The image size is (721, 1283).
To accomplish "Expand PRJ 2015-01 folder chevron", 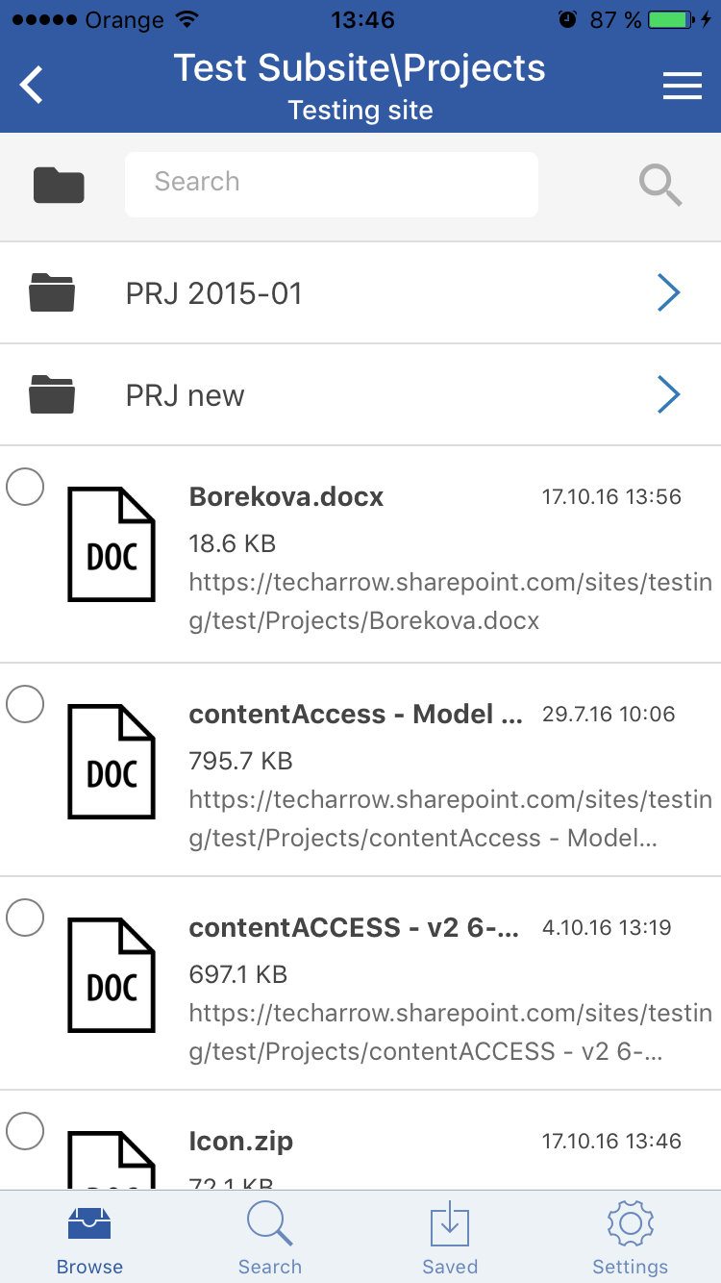I will pyautogui.click(x=669, y=292).
